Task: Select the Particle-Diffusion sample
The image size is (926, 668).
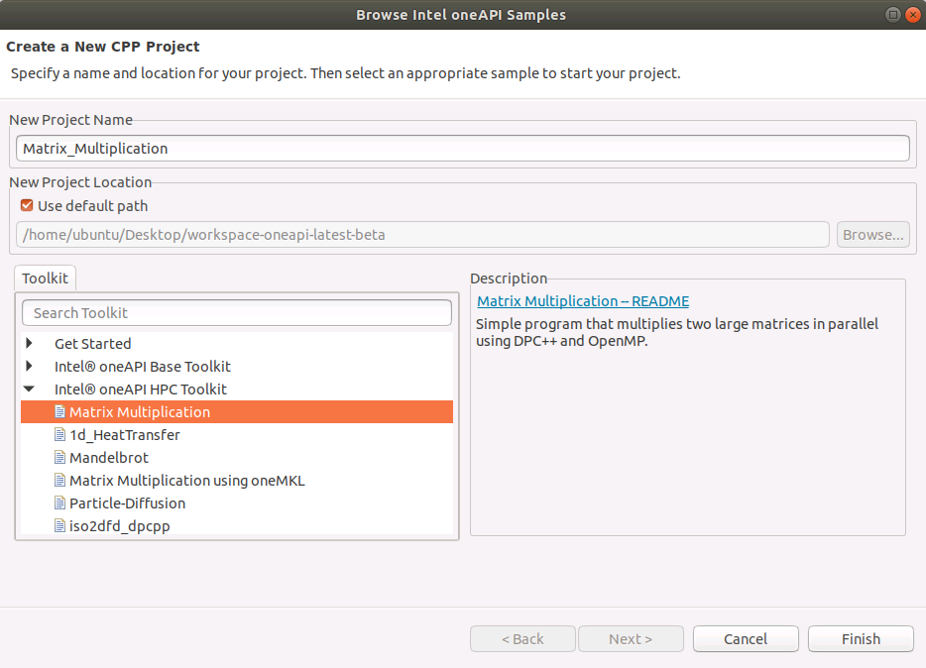Action: [x=128, y=503]
